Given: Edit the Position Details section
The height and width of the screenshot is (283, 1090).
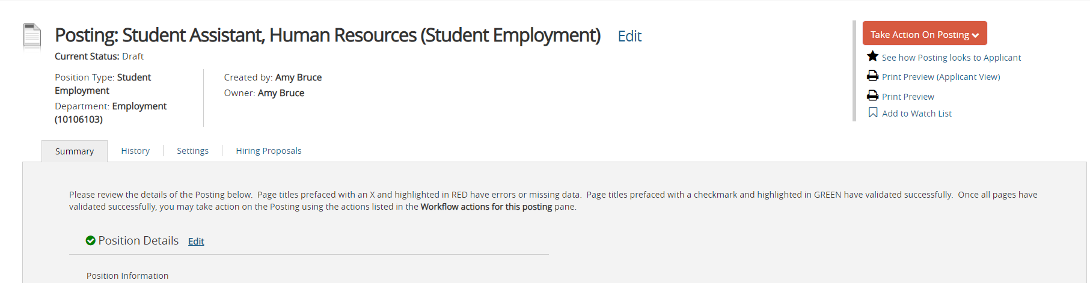Looking at the screenshot, I should [x=196, y=242].
